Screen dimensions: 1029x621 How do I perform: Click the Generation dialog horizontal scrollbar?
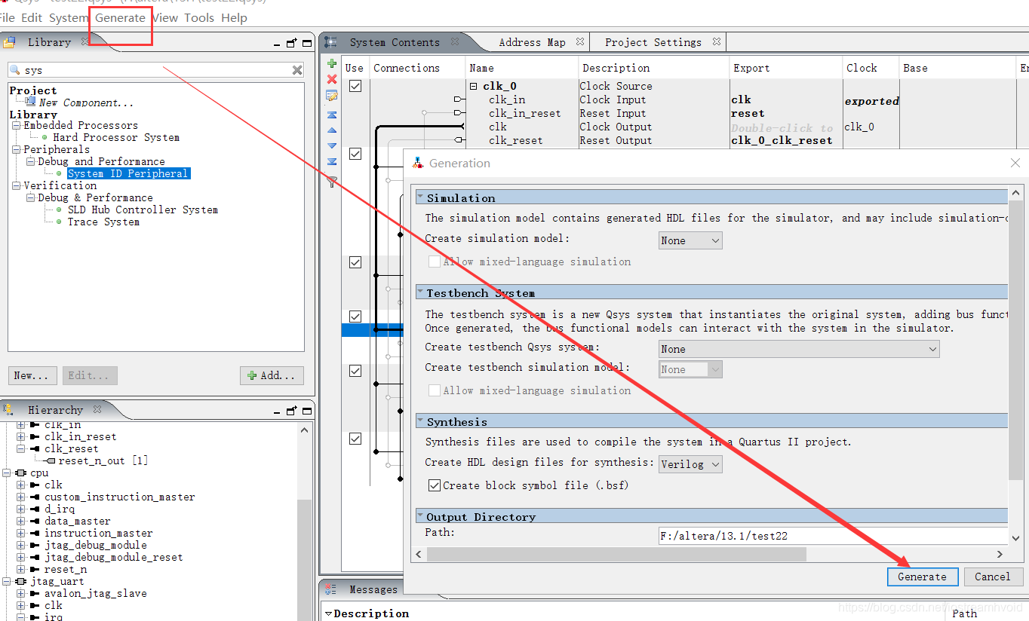tap(617, 554)
